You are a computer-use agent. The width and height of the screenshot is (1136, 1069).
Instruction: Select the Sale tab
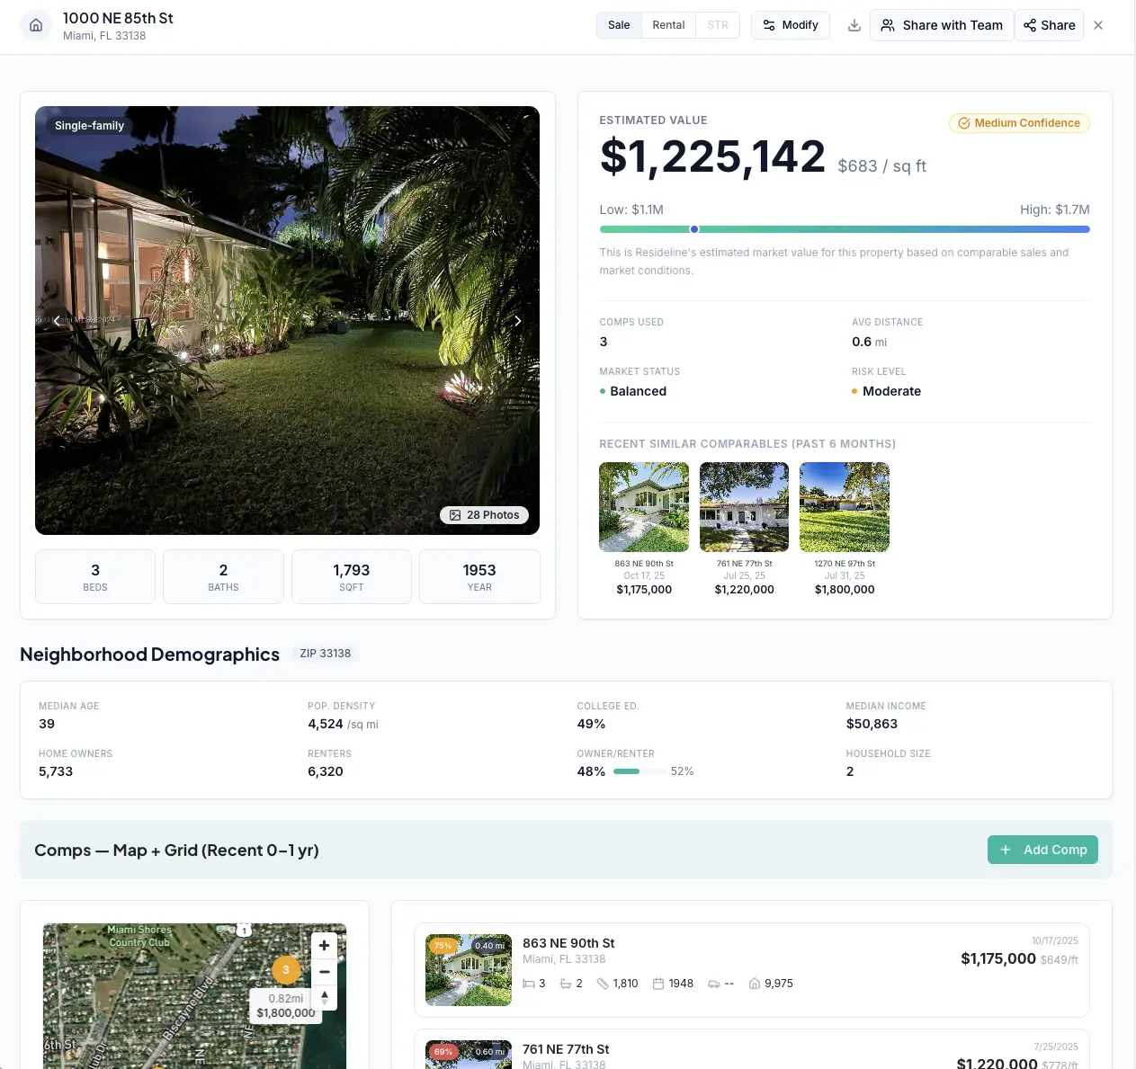pos(619,25)
